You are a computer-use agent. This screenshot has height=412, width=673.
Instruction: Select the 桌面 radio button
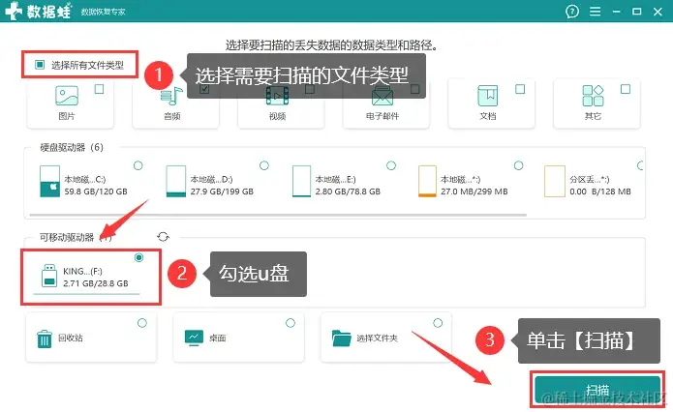[291, 323]
